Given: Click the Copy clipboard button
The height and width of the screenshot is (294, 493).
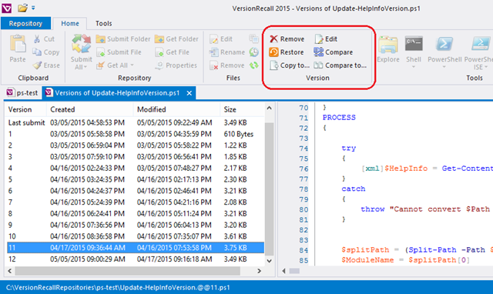Looking at the screenshot, I should coord(46,52).
